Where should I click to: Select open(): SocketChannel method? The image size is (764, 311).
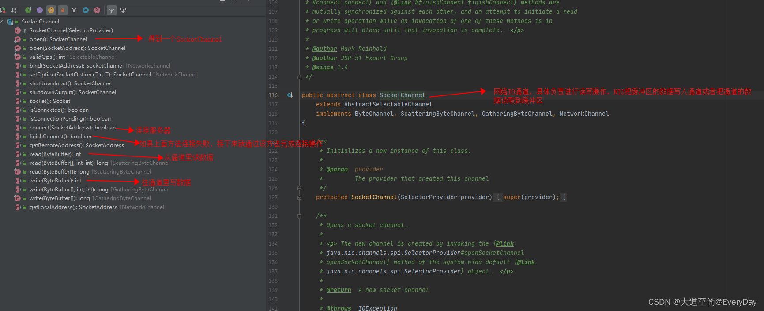click(58, 39)
